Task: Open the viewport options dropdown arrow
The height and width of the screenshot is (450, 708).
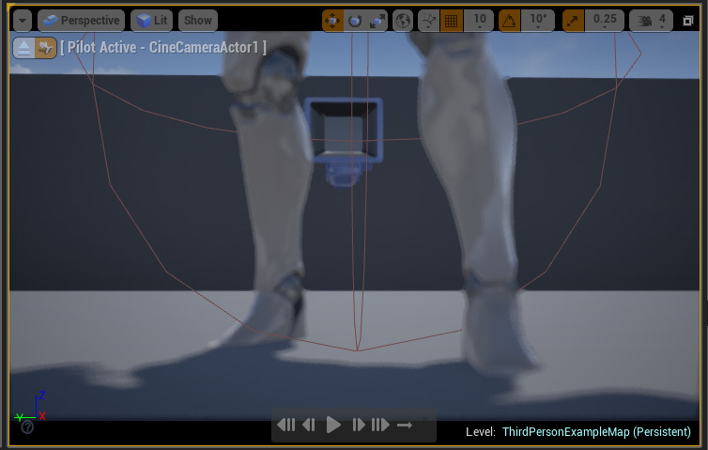Action: coord(22,20)
